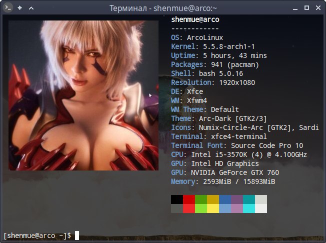Click the GPU Intel HD Graphics line

click(x=215, y=163)
